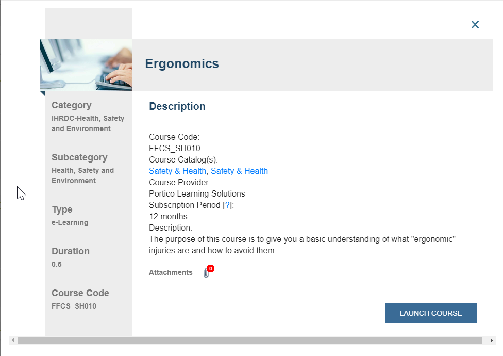
Task: Click the Attachments label
Action: [x=171, y=272]
